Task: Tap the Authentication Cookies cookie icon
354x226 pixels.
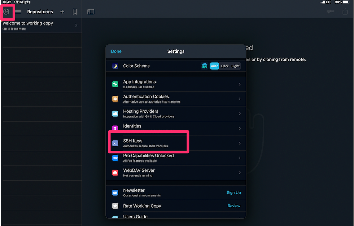Action: coord(115,99)
